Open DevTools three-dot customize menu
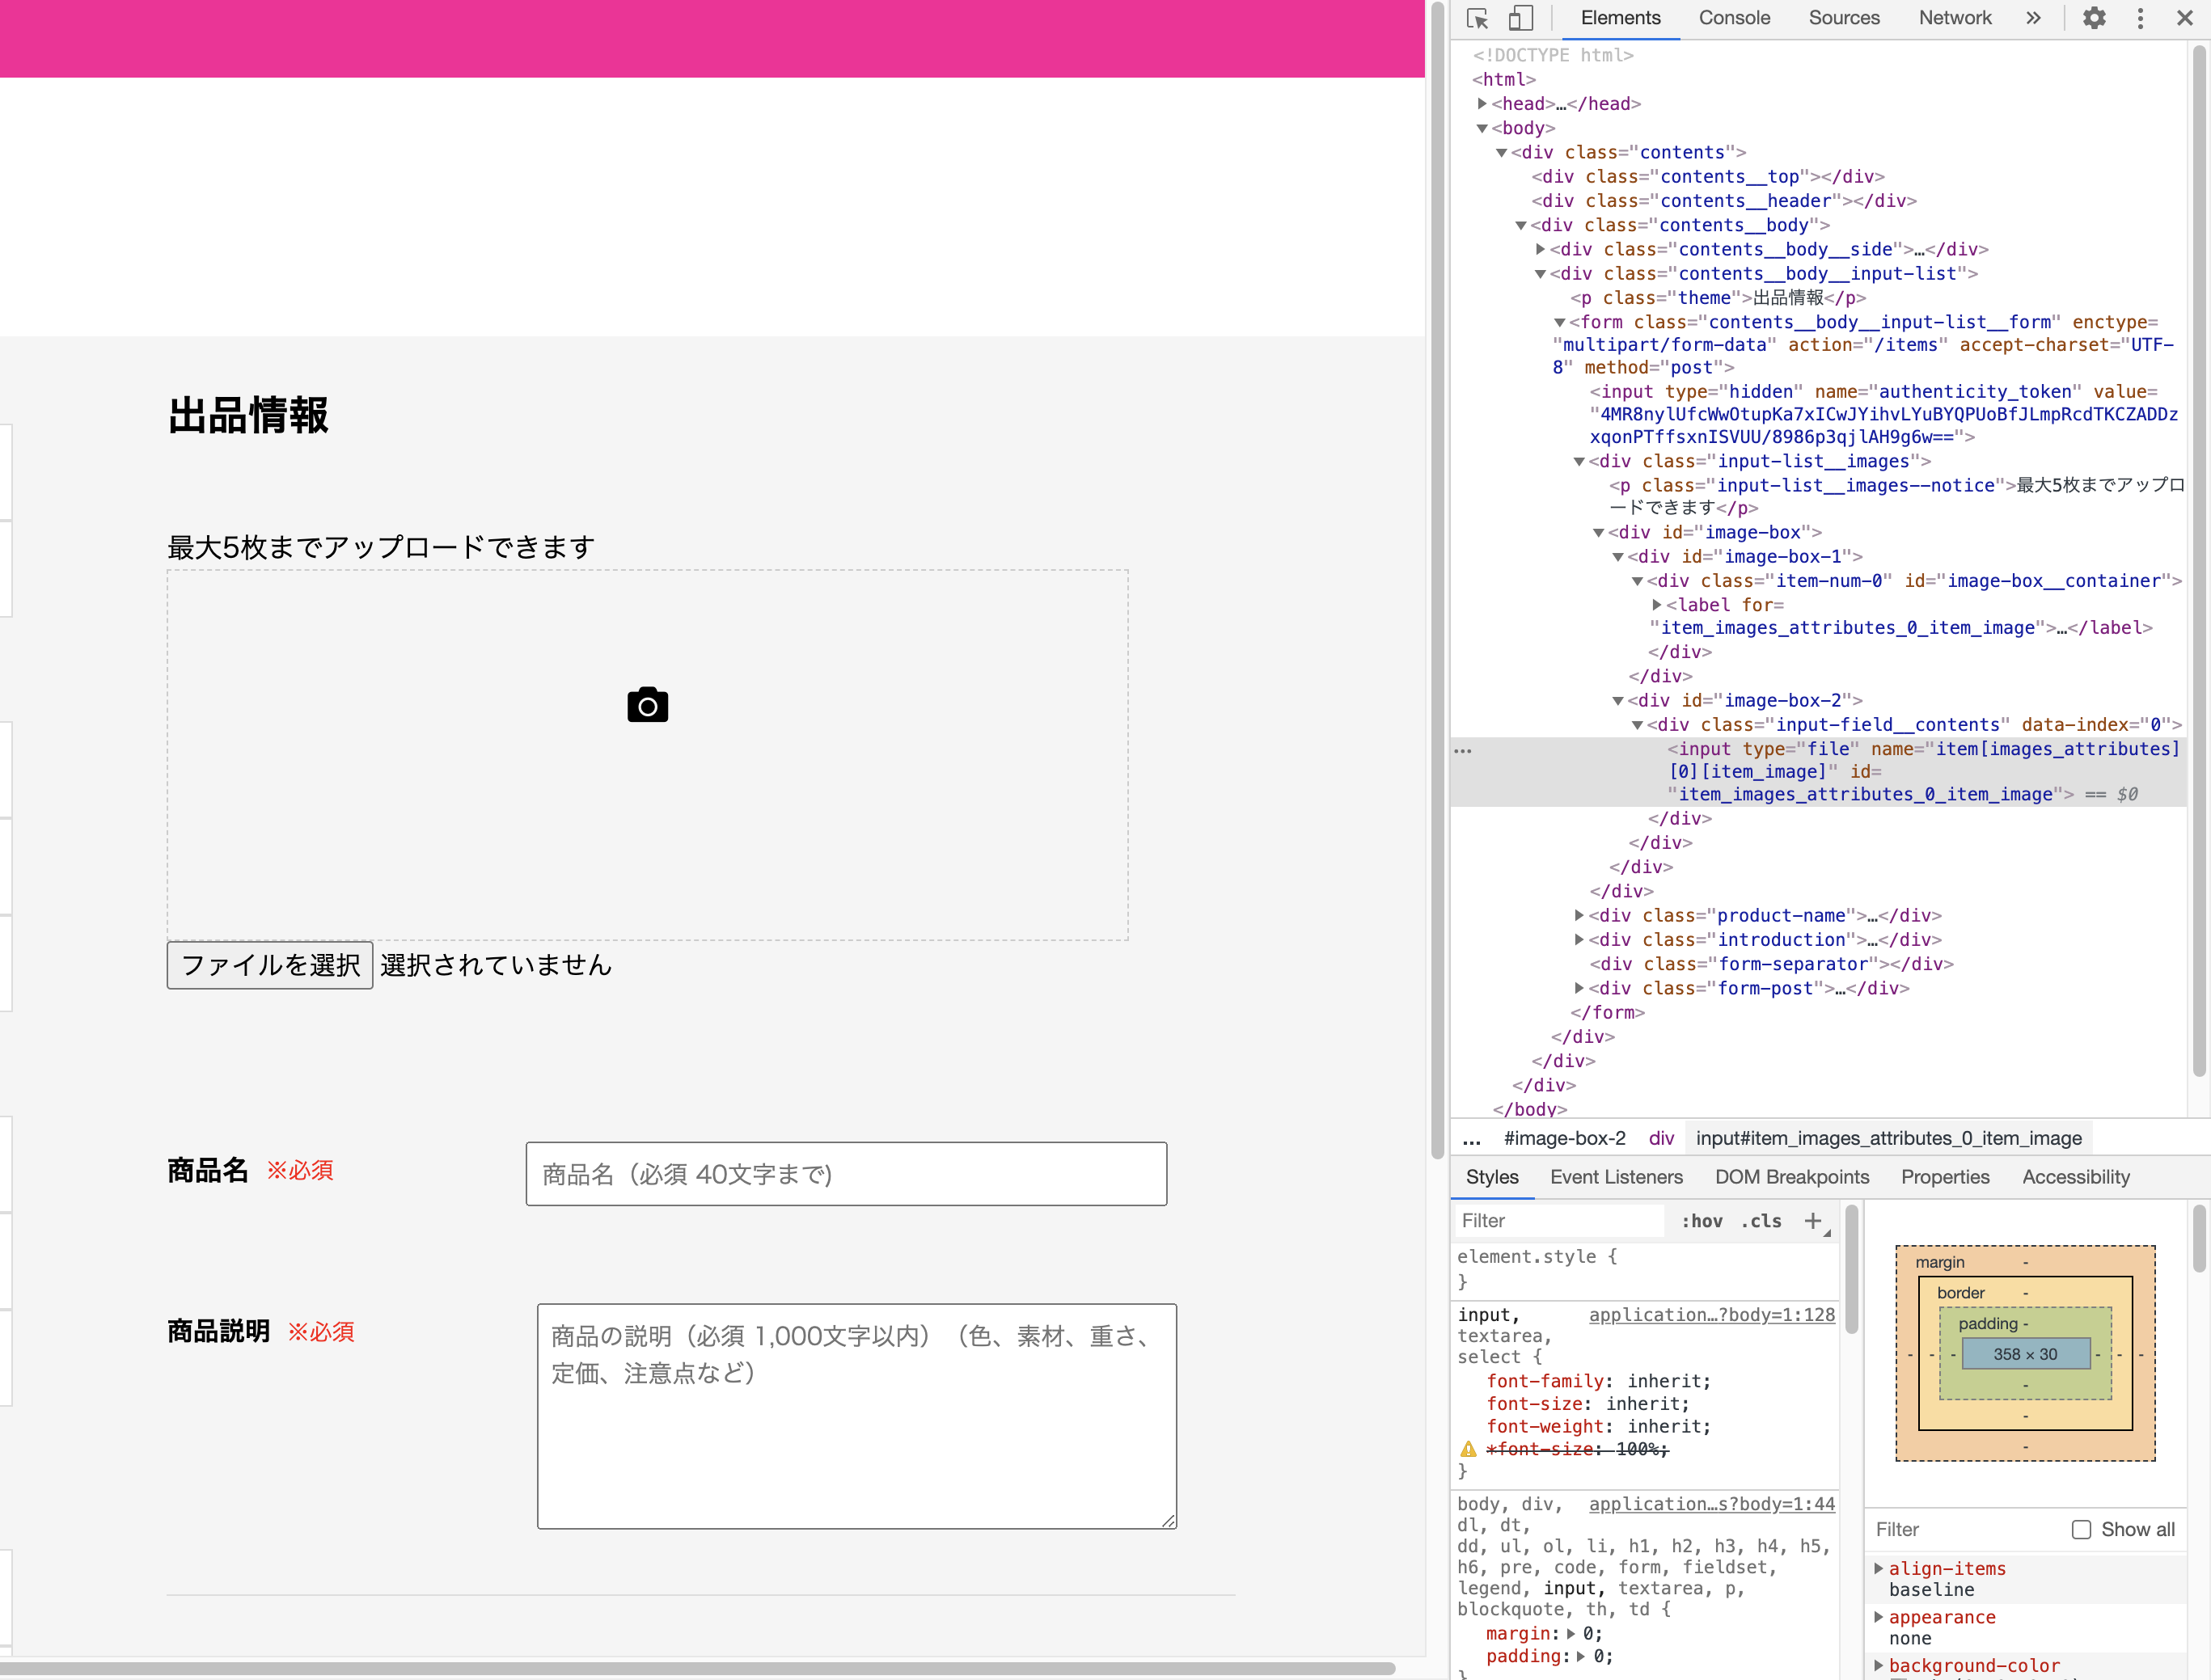Image resolution: width=2211 pixels, height=1680 pixels. [2140, 18]
